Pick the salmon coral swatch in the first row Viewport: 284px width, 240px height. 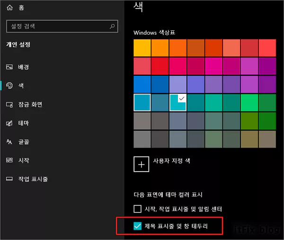click(231, 48)
